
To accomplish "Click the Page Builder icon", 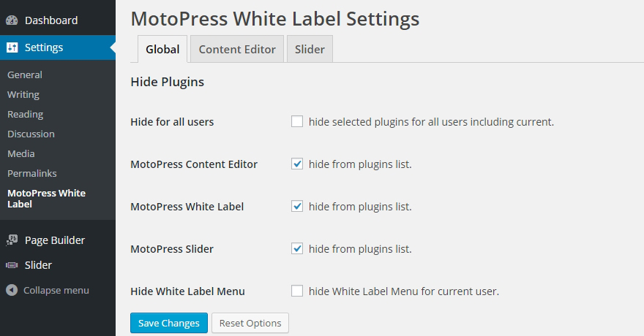I will 12,240.
